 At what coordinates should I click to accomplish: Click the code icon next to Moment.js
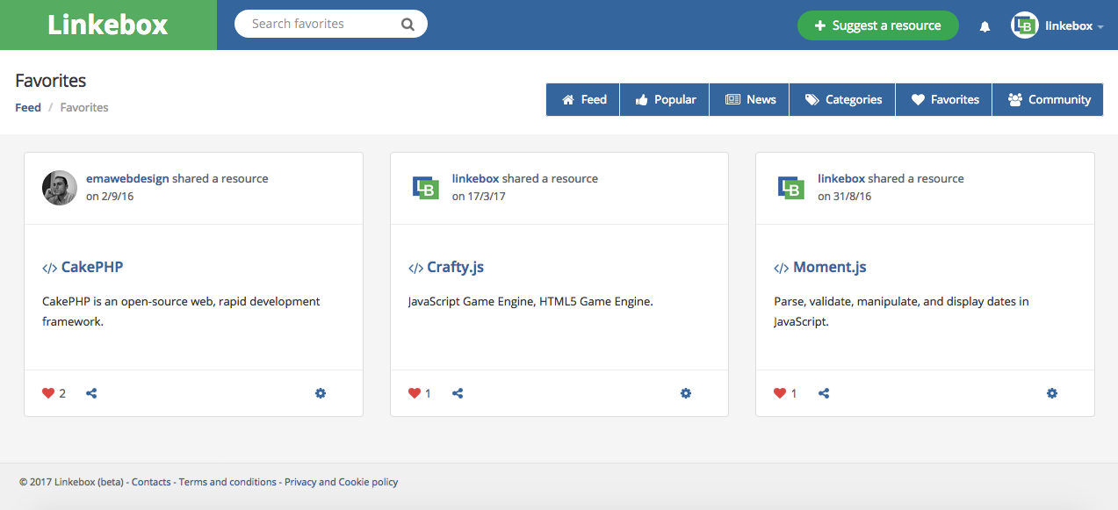780,267
